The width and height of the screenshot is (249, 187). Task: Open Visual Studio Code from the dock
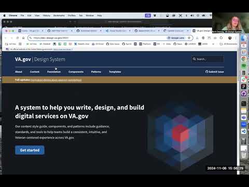[x=244, y=131]
